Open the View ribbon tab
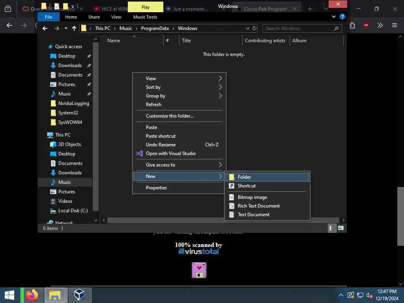This screenshot has height=303, width=404. 116,17
